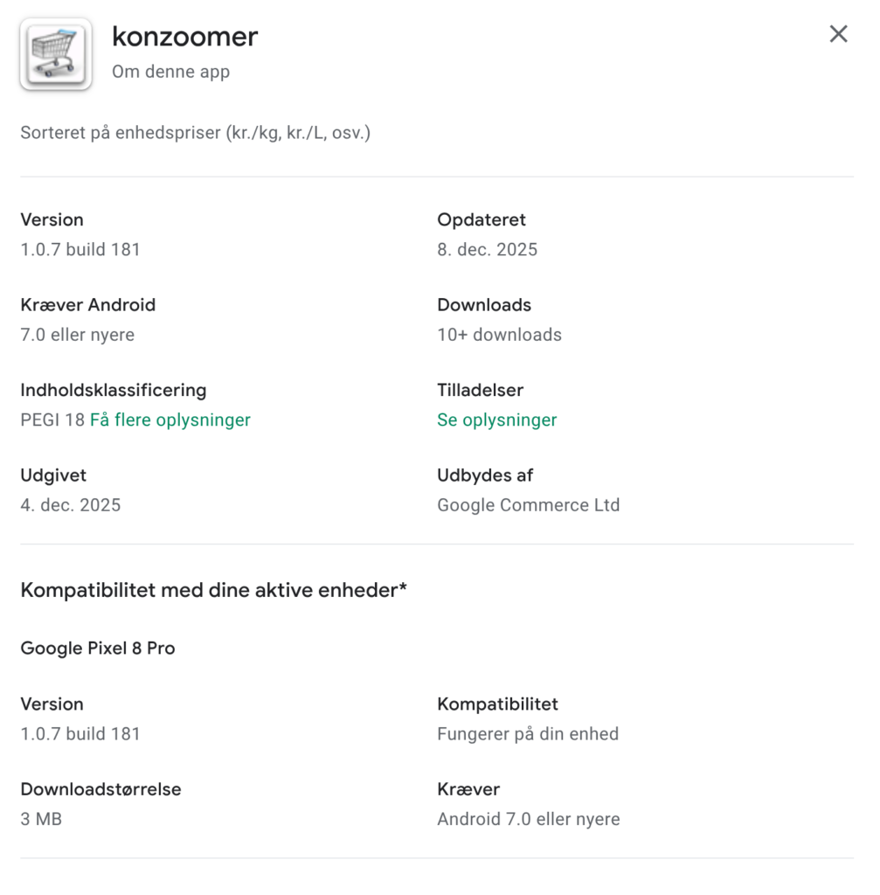Click the 3 MB download size value
Viewport: 880px width, 895px height.
[41, 819]
